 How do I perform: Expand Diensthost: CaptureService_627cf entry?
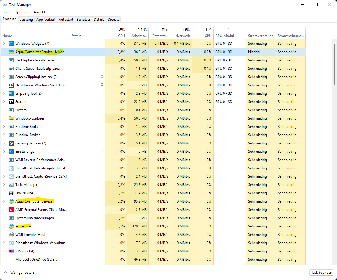pos(4,176)
